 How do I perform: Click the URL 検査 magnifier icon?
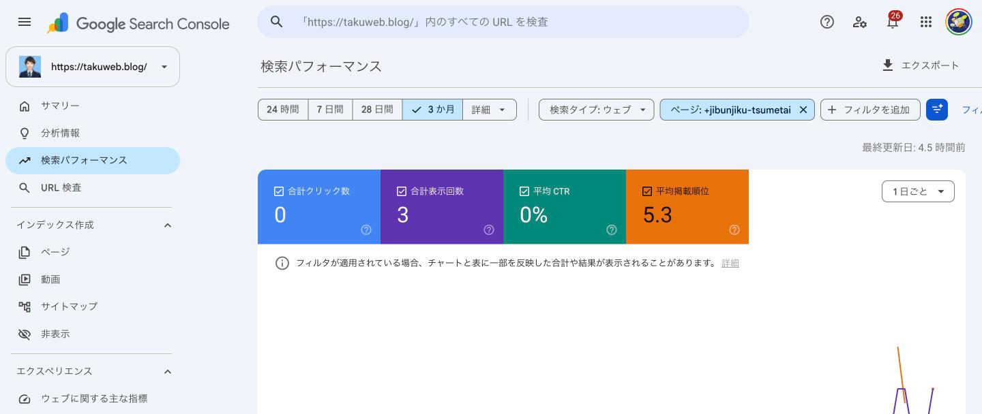click(x=25, y=187)
